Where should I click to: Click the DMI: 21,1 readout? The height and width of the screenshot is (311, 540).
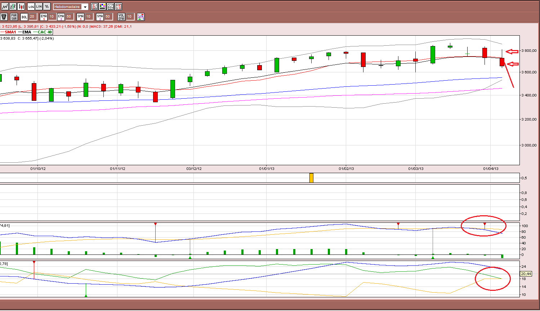123,26
